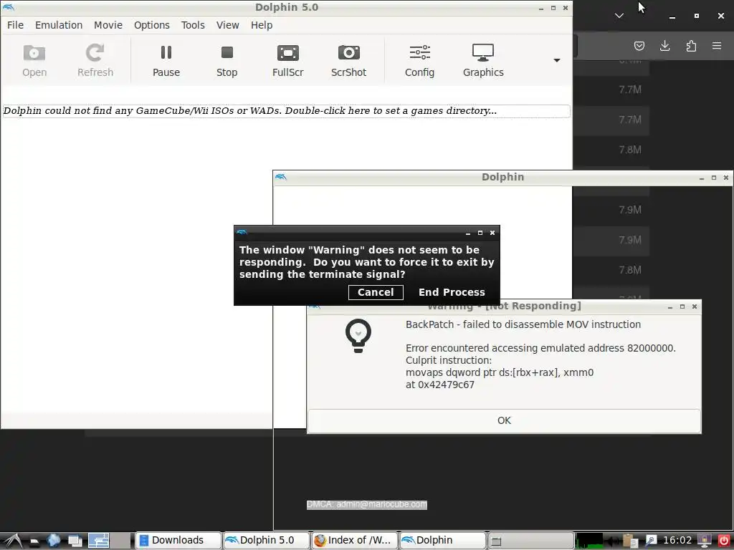The image size is (734, 550).
Task: Toggle fullscreen via the FullScr icon
Action: click(x=288, y=60)
